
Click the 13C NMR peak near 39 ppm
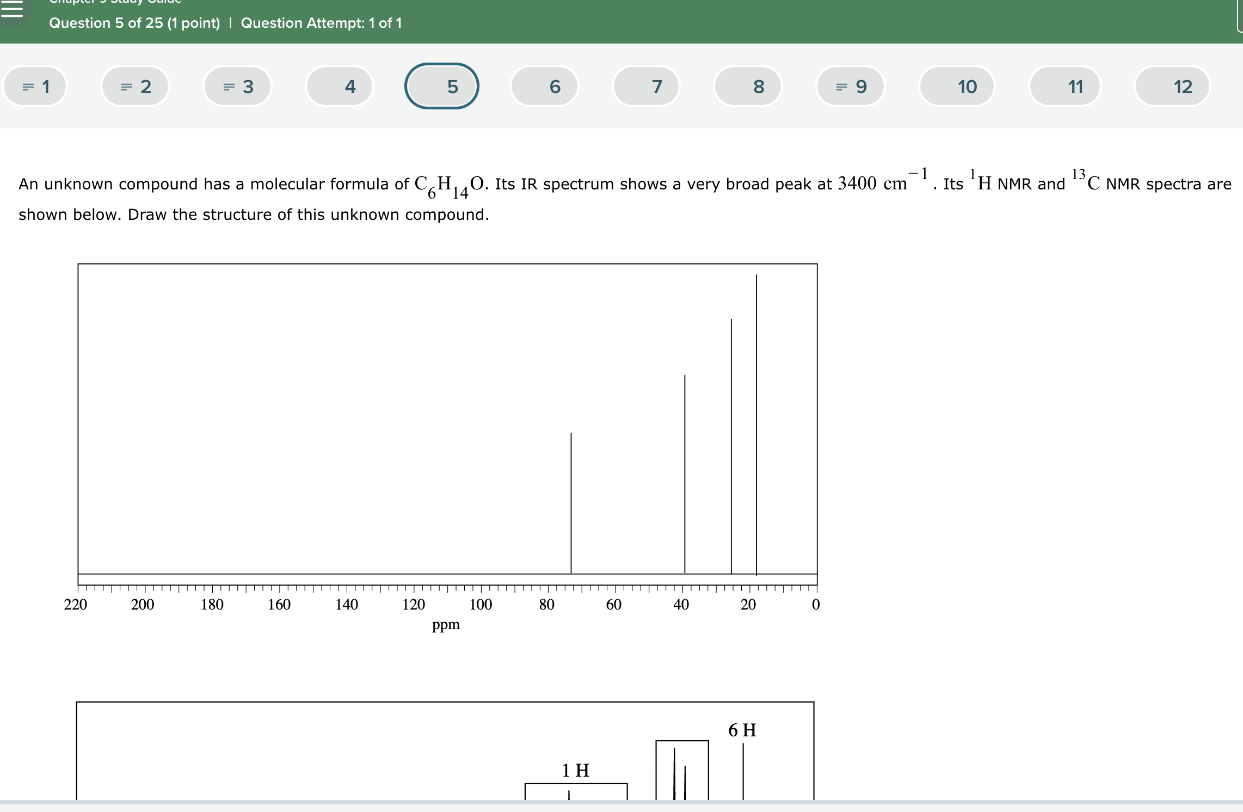tap(685, 474)
